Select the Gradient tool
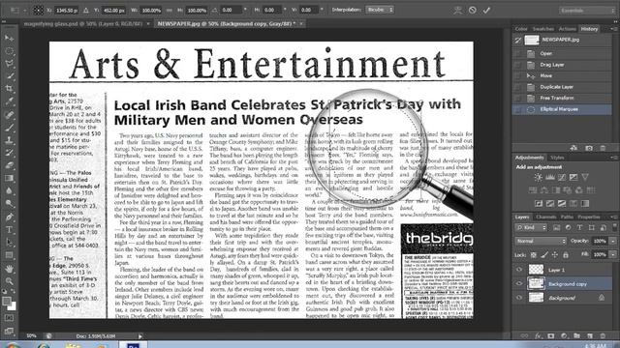 pos(9,178)
